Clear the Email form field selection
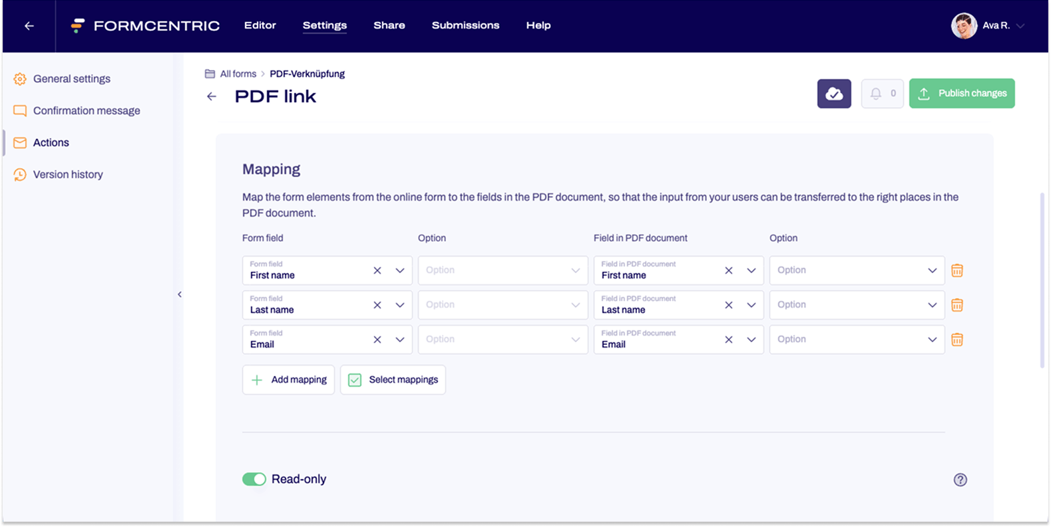 (x=377, y=340)
